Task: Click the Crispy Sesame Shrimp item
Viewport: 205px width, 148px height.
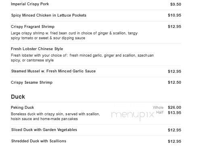Action: [x=31, y=82]
